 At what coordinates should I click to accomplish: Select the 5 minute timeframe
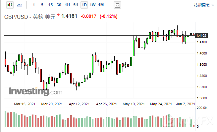pos(42,5)
